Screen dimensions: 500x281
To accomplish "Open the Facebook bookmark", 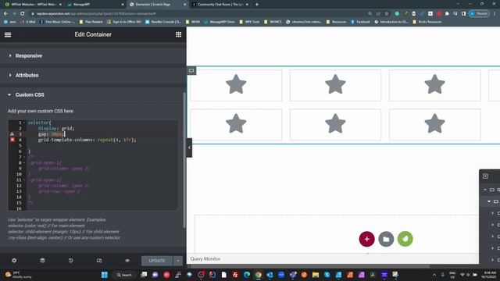I will pyautogui.click(x=360, y=22).
